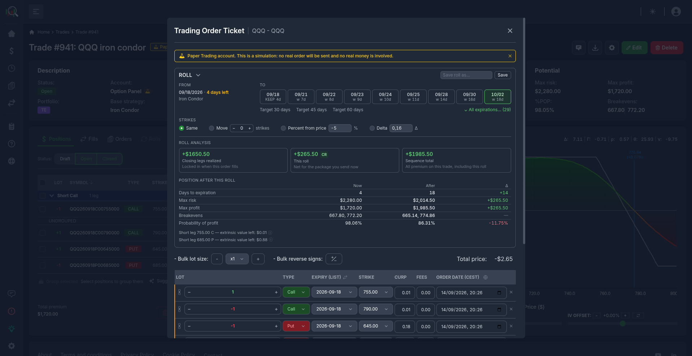Screen dimensions: 692x356
Task: Toggle the expiry list swap icon
Action: point(345,277)
